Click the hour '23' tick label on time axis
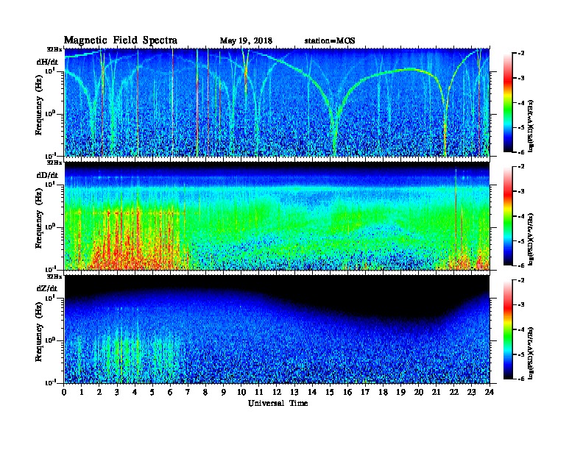Viewport: 583px width, 450px height. [472, 393]
